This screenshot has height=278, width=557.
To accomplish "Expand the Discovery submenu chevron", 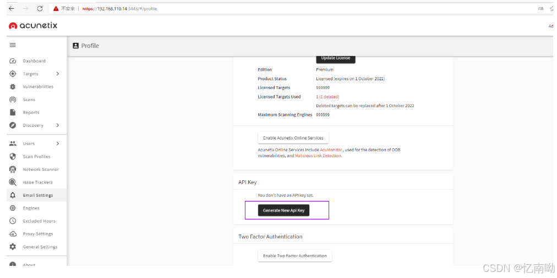I will click(58, 125).
